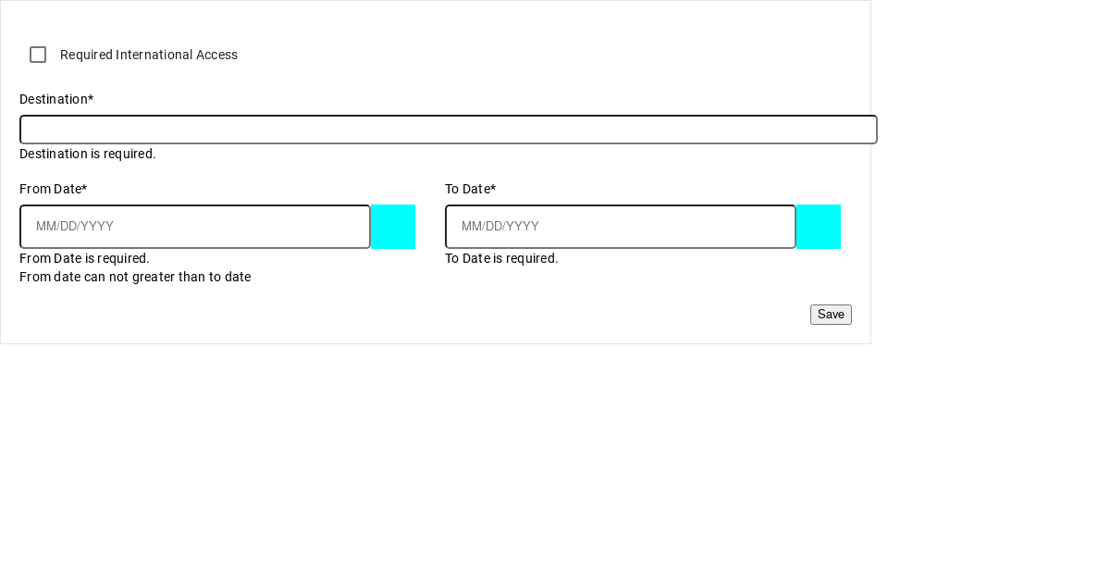Screen dimensions: 1110x583
Task: Click the Destination is required error message
Action: [x=87, y=154]
